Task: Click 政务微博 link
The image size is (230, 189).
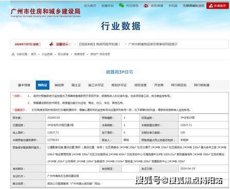Action: click(157, 6)
